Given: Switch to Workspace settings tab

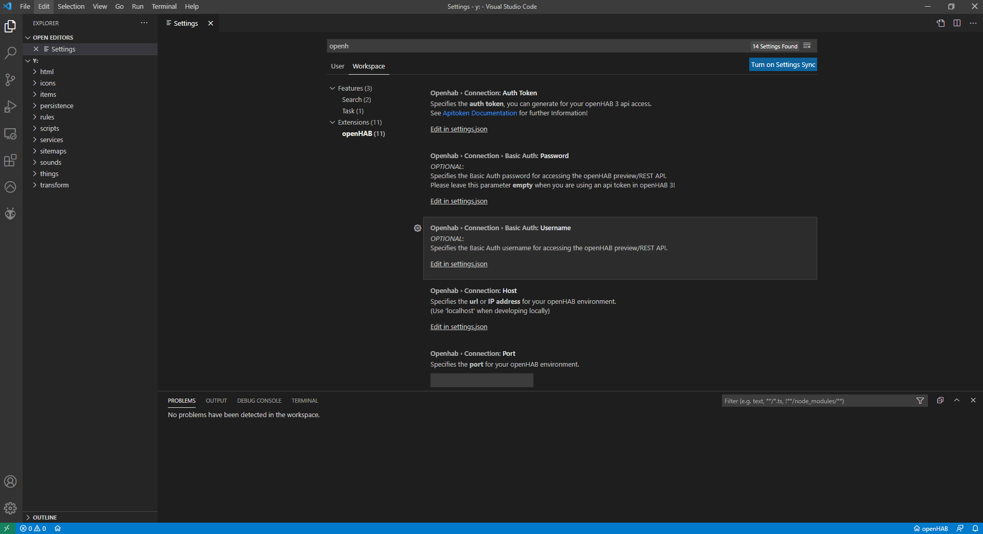Looking at the screenshot, I should (369, 66).
